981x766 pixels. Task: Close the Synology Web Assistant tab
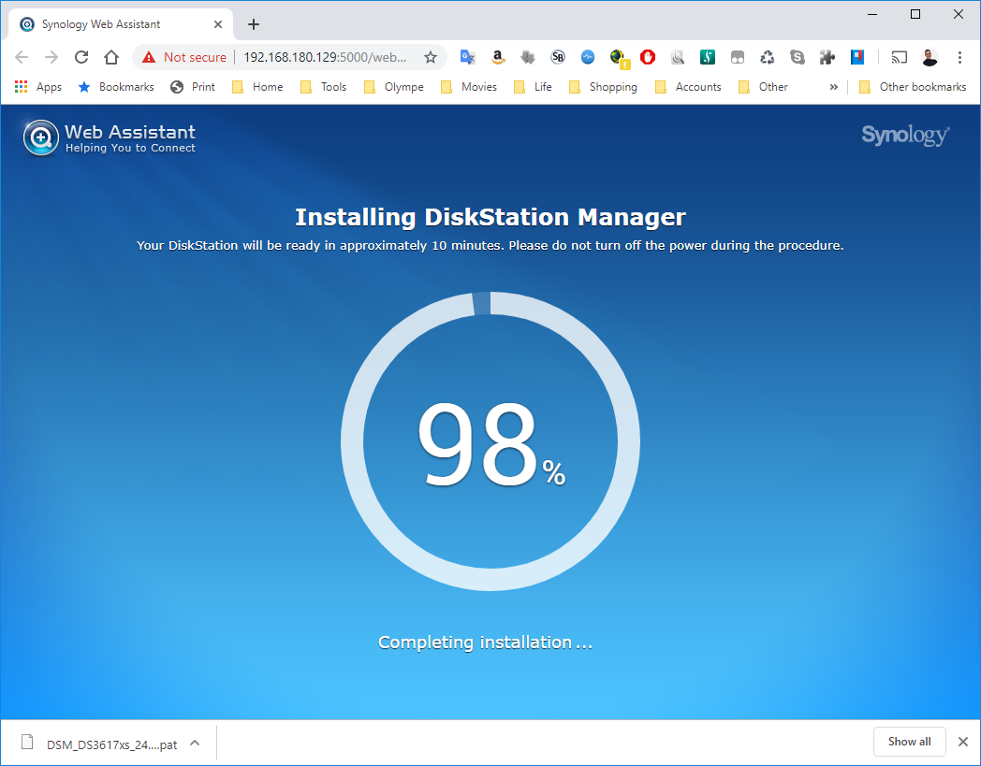pos(218,24)
